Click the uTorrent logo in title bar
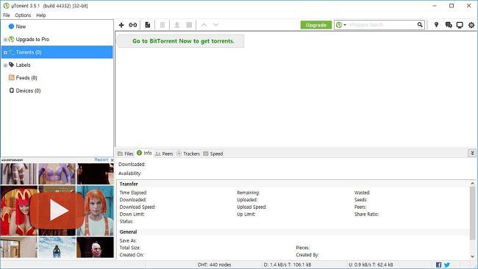The image size is (478, 269). coord(6,6)
